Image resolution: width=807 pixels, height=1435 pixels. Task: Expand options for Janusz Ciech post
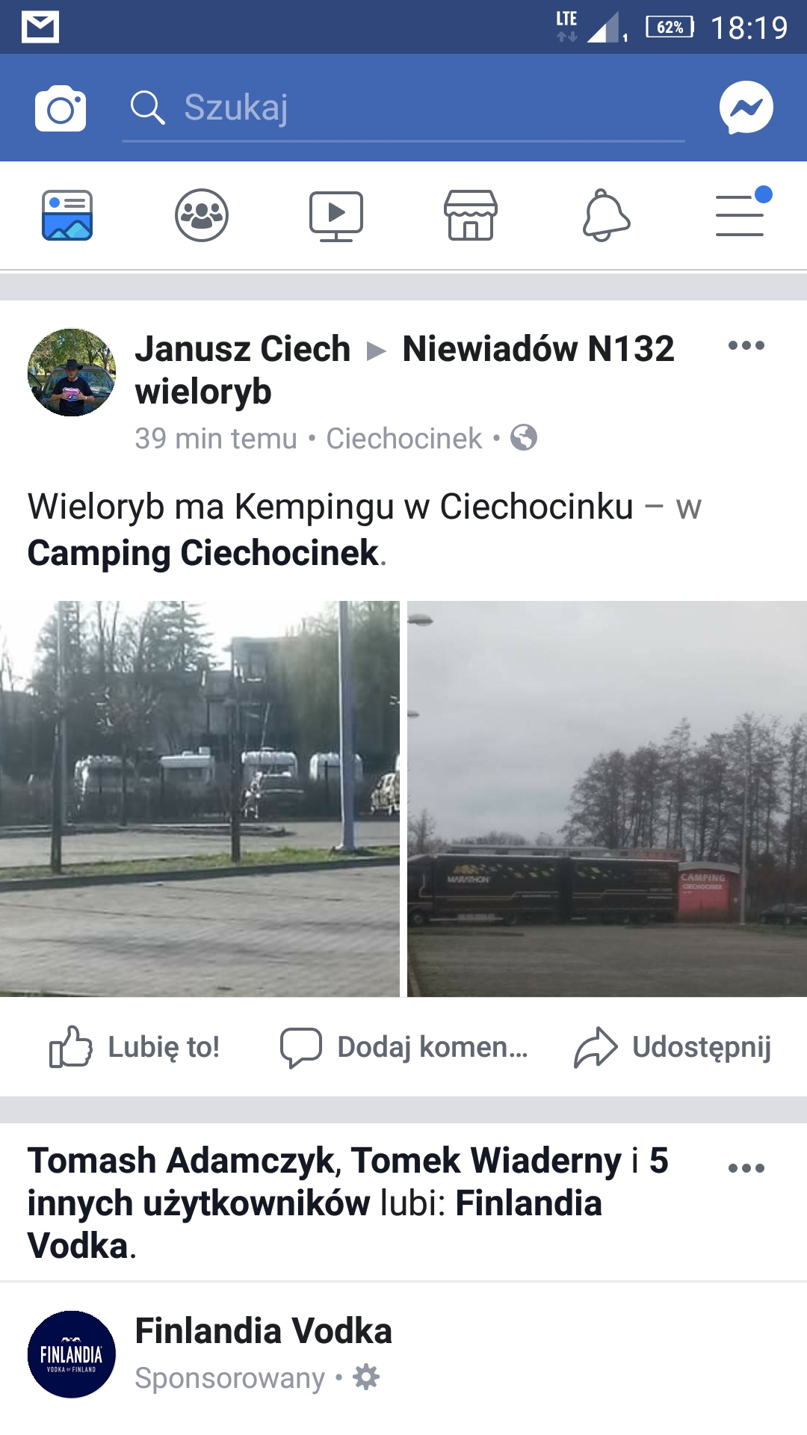746,345
